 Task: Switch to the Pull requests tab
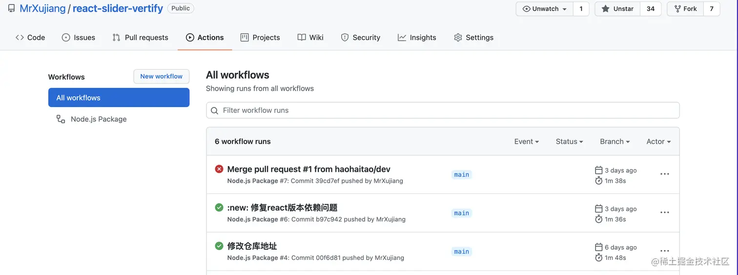(140, 38)
